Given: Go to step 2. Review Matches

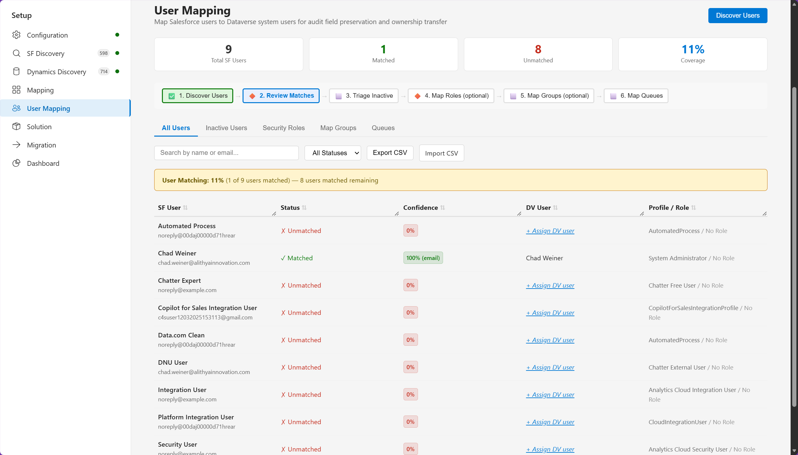Looking at the screenshot, I should (x=281, y=96).
